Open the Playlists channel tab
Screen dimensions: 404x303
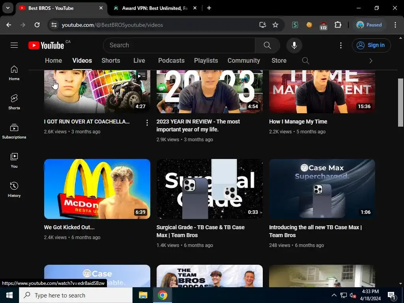(206, 60)
